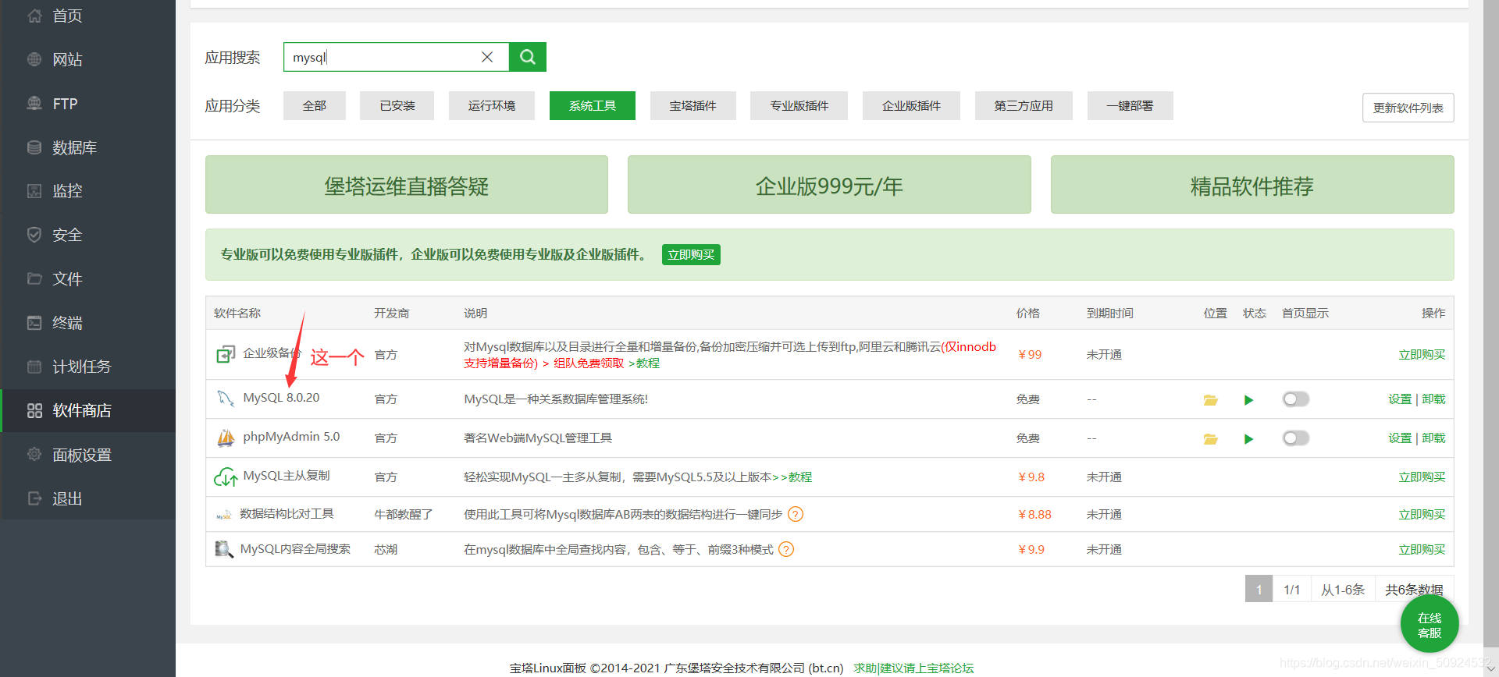This screenshot has width=1499, height=677.
Task: Open the FTP icon in sidebar
Action: pos(34,104)
